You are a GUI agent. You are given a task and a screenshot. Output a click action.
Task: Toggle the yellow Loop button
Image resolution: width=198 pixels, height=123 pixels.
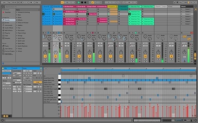click(38, 82)
